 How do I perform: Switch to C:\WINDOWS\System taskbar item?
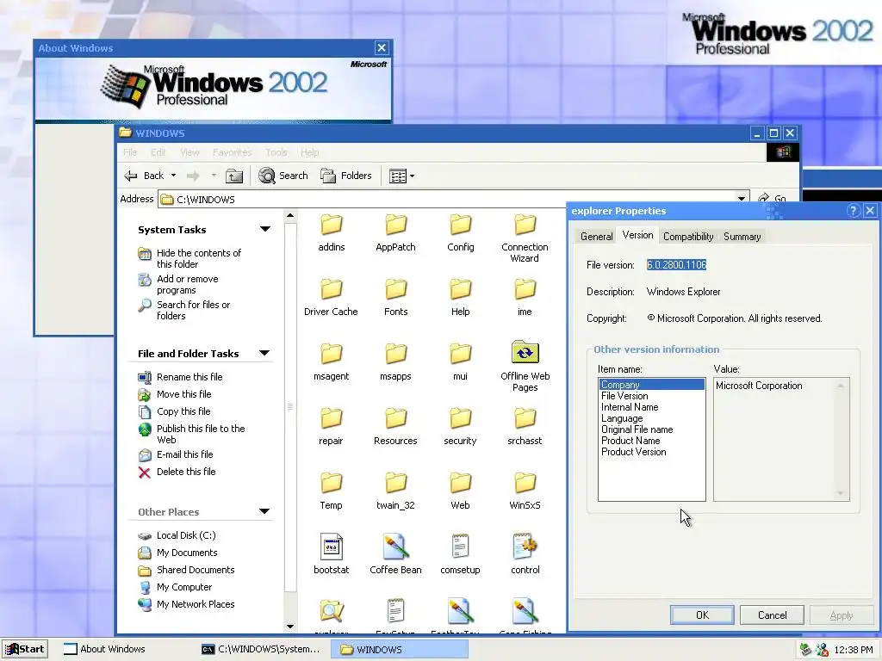tap(261, 649)
